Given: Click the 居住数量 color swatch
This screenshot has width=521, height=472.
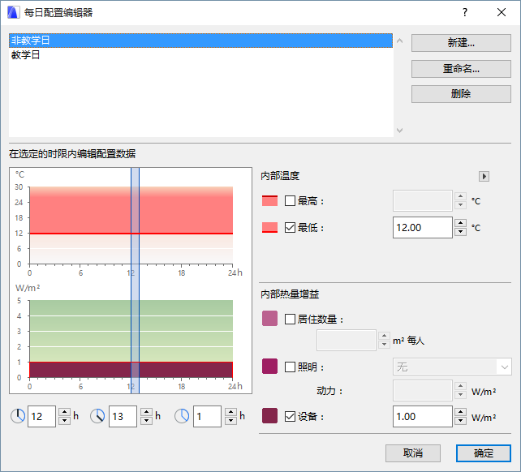Looking at the screenshot, I should coord(269,319).
